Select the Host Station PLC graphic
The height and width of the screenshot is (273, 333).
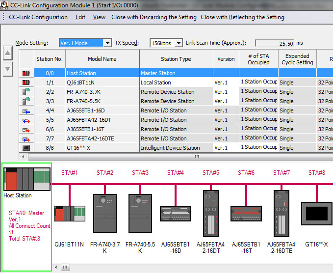[27, 179]
